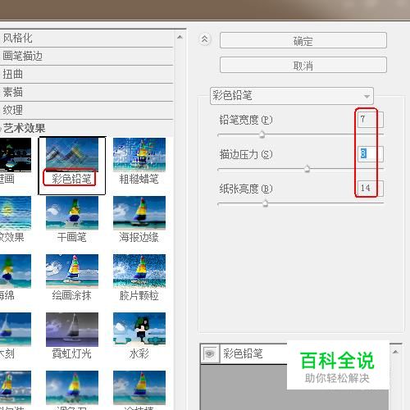Click the 铅笔宽度 value field showing 7
The height and width of the screenshot is (410, 410).
click(370, 120)
